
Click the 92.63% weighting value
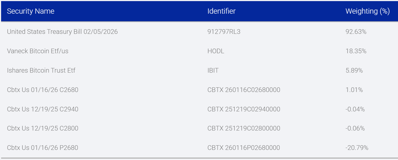click(x=356, y=32)
